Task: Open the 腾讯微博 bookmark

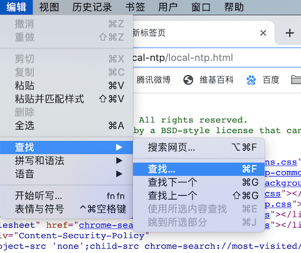Action: (x=154, y=80)
